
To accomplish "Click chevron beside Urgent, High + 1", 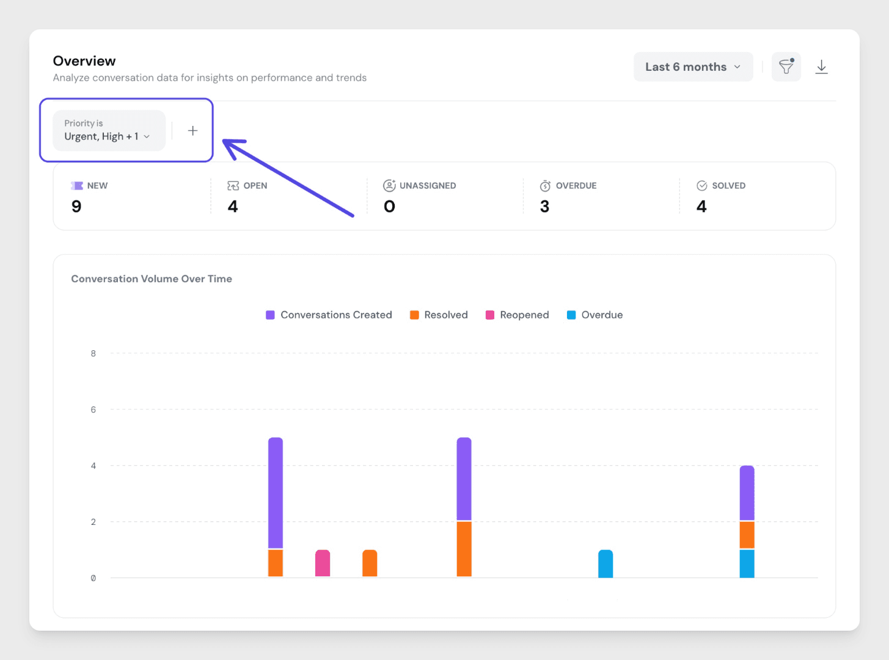I will tap(147, 137).
